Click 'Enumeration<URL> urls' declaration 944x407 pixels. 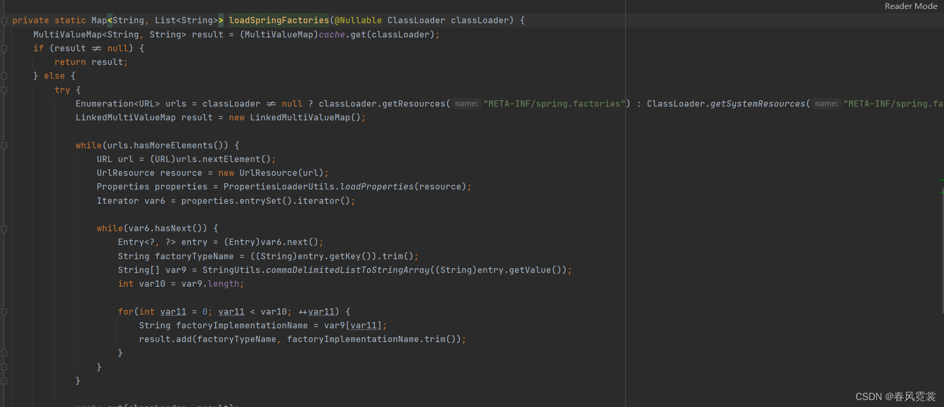point(131,104)
